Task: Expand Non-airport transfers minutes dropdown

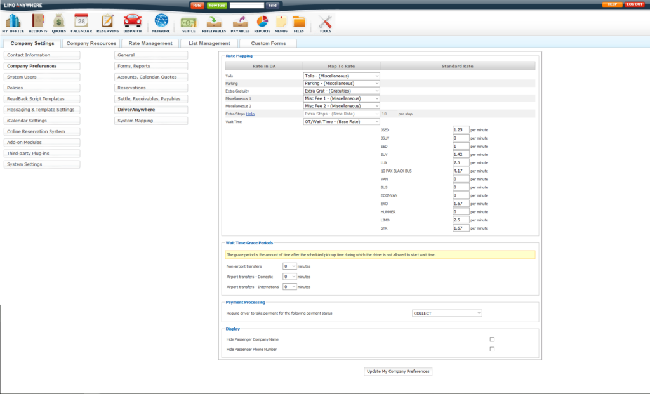Action: pos(289,266)
